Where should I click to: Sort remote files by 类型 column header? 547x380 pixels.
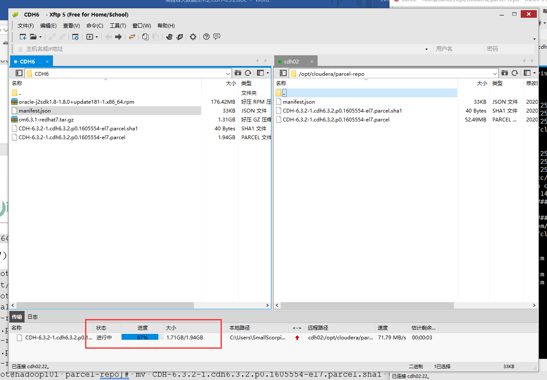[497, 83]
